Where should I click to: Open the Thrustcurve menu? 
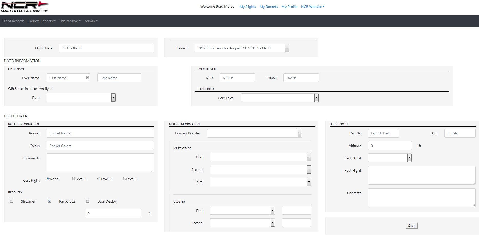(70, 21)
